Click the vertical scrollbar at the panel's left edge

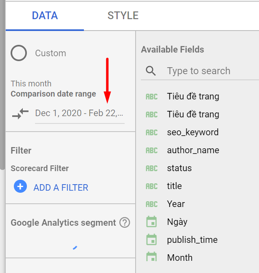(2, 85)
